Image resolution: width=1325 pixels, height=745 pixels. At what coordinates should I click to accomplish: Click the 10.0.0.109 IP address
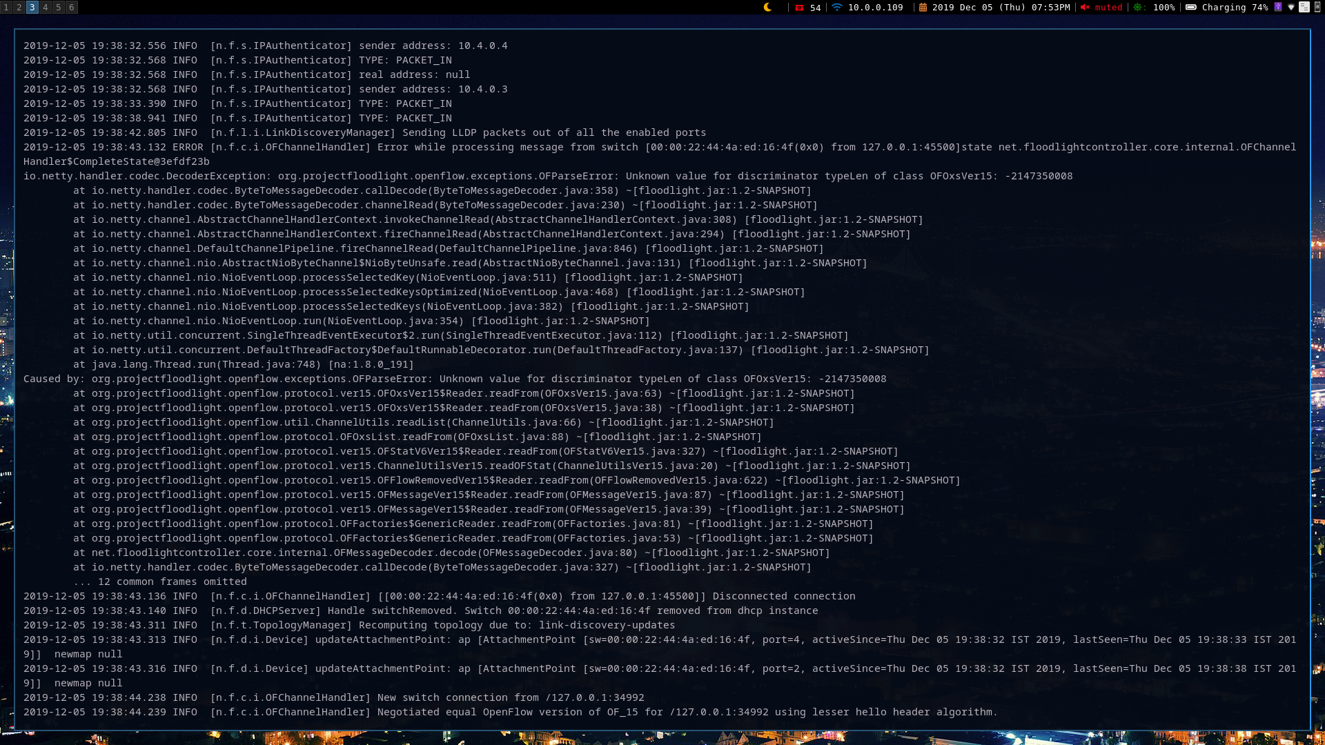875,8
